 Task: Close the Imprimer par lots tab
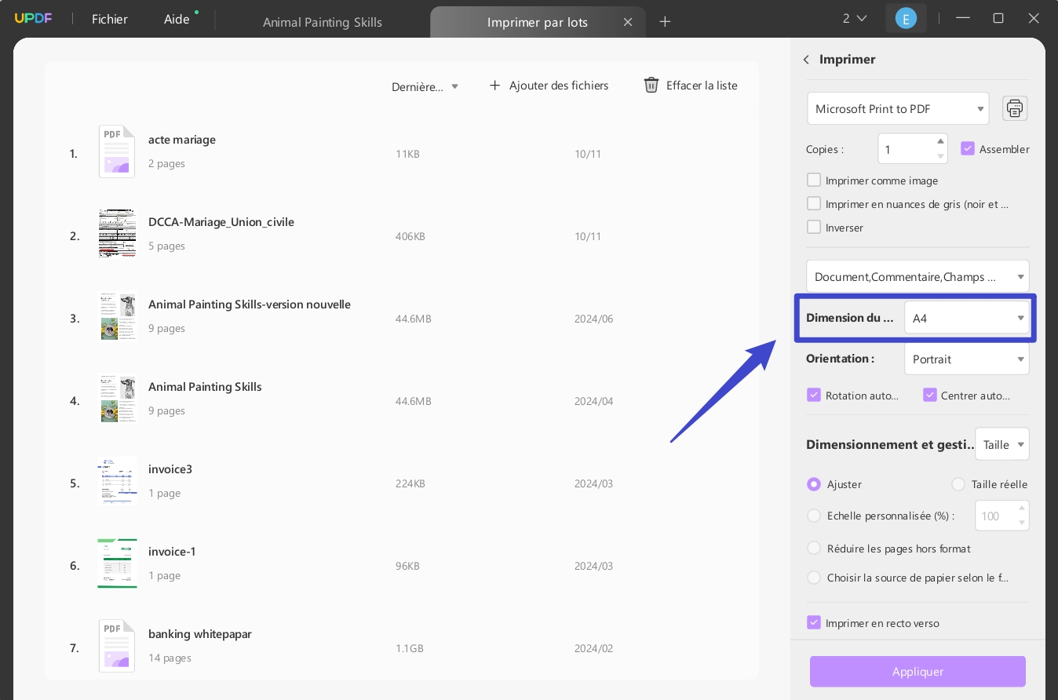coord(628,22)
